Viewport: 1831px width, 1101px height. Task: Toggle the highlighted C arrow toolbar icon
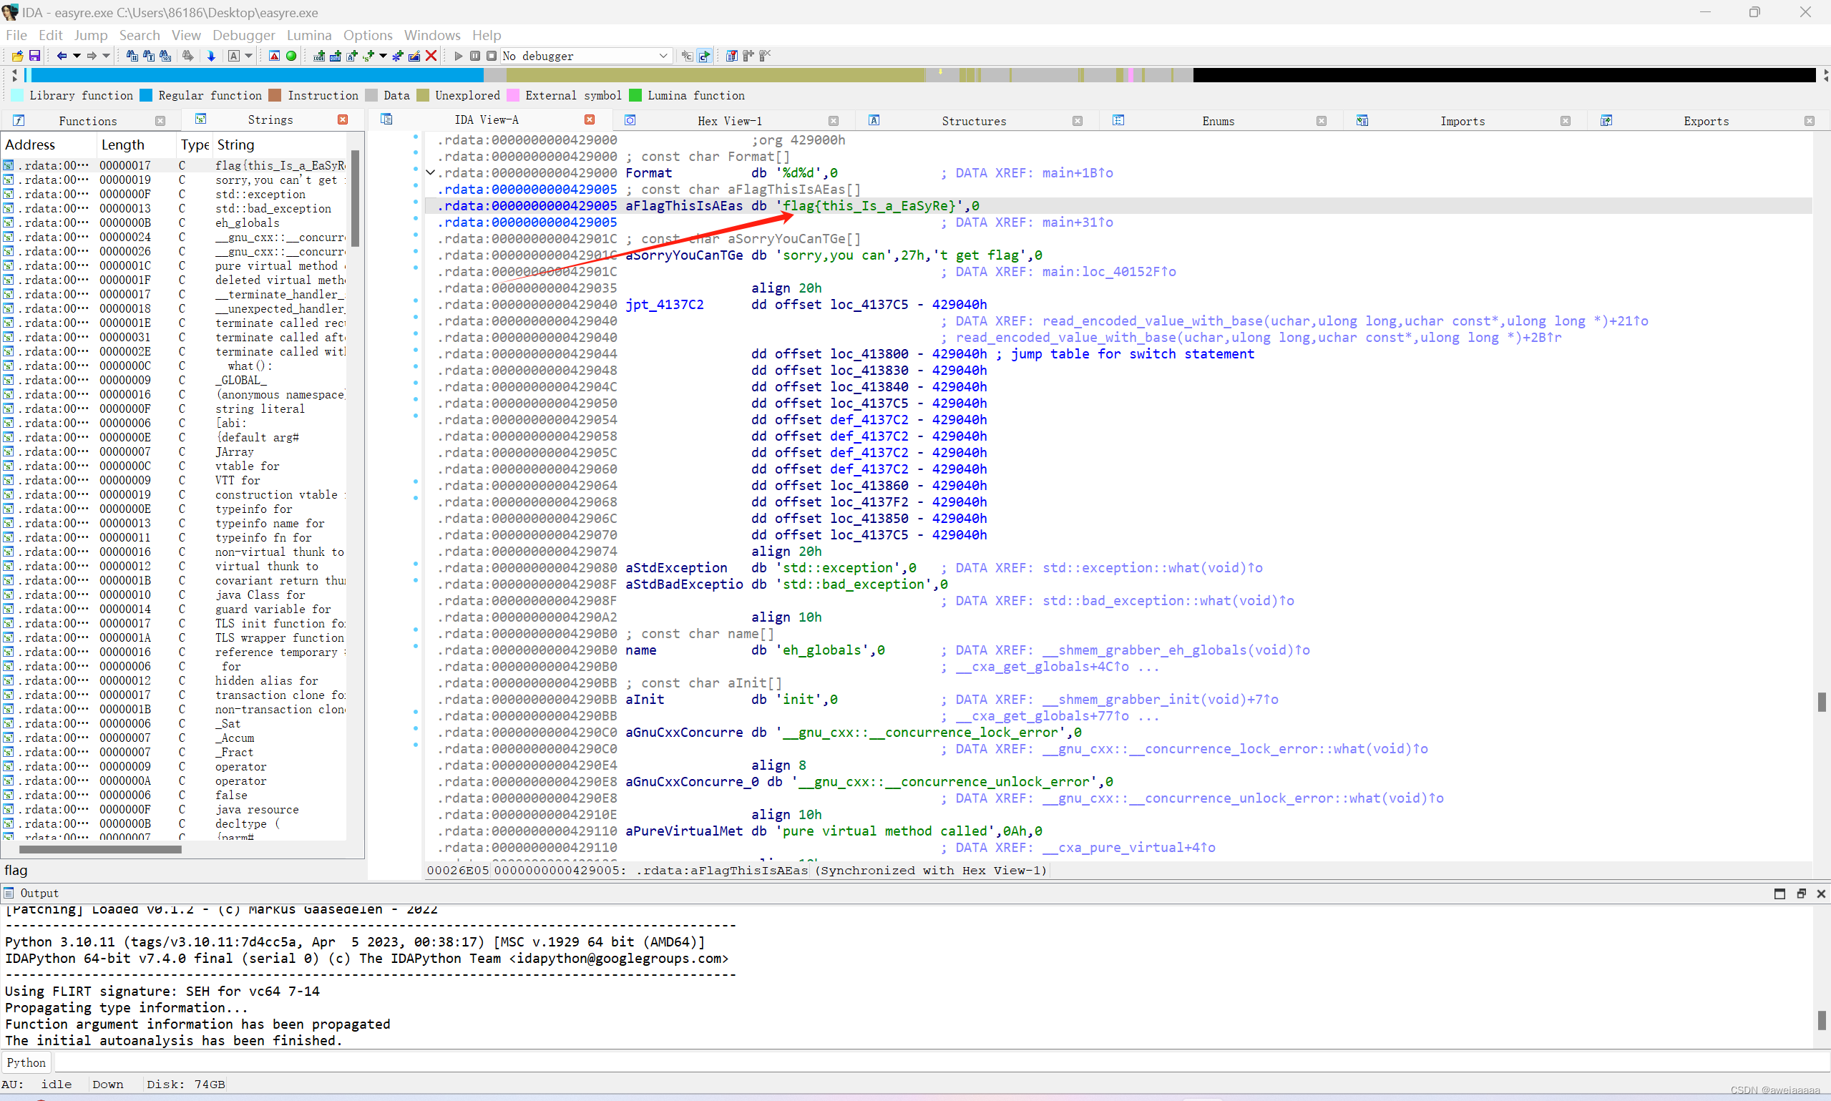click(704, 56)
